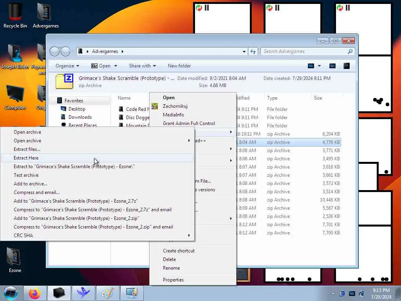
Task: Choose Extract Here from 7-Zip menu
Action: (x=97, y=158)
